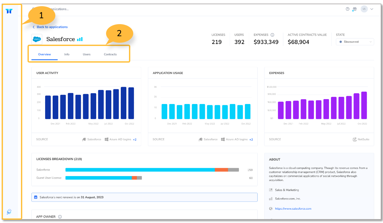Click the NetSuite source icon under Expenses

355,139
